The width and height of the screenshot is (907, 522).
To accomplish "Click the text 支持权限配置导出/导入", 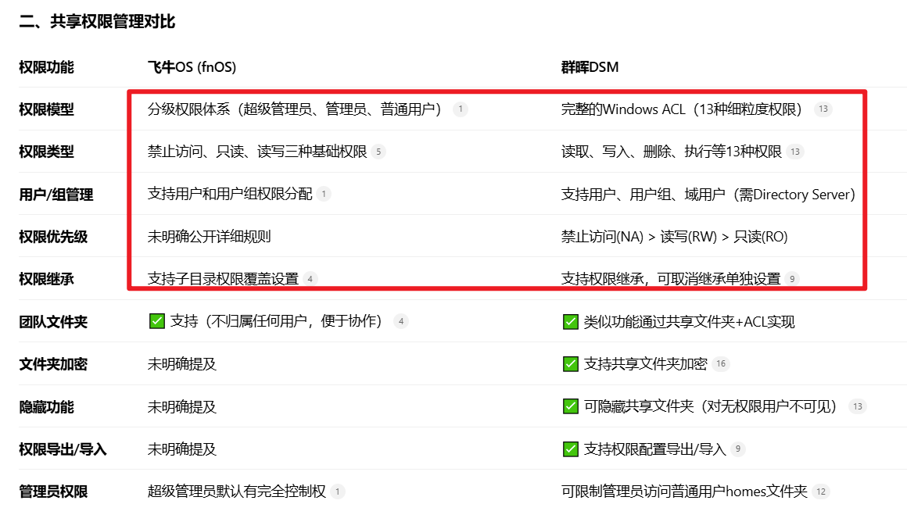I will 654,449.
